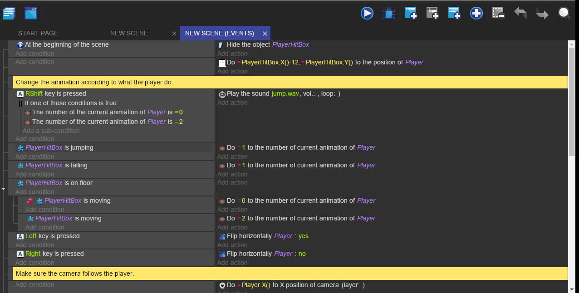This screenshot has height=293, width=579.
Task: Click the scene-start icon before 'At the beginning'
Action: (20, 45)
